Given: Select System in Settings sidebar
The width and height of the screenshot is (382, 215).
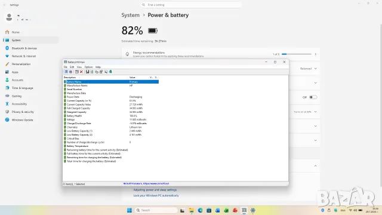Looking at the screenshot, I should tap(31, 40).
